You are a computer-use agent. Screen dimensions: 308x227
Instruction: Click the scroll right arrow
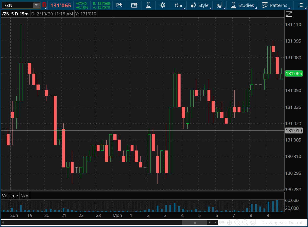pos(215,222)
